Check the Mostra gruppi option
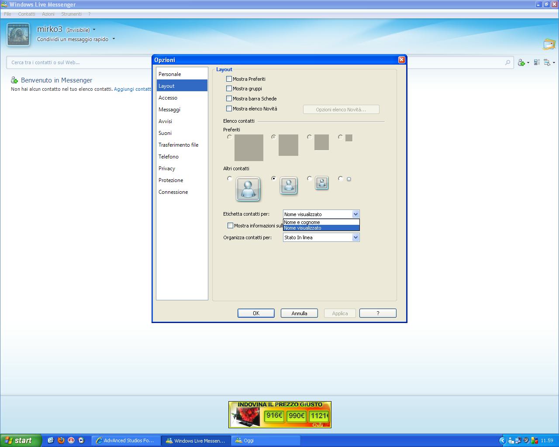Viewport: 559px width, 447px height. [229, 89]
